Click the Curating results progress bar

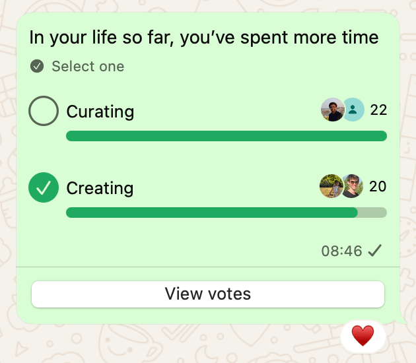point(226,136)
